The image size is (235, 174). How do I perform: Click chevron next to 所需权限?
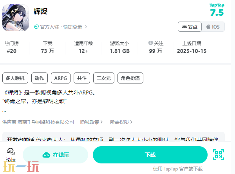[x=131, y=122]
